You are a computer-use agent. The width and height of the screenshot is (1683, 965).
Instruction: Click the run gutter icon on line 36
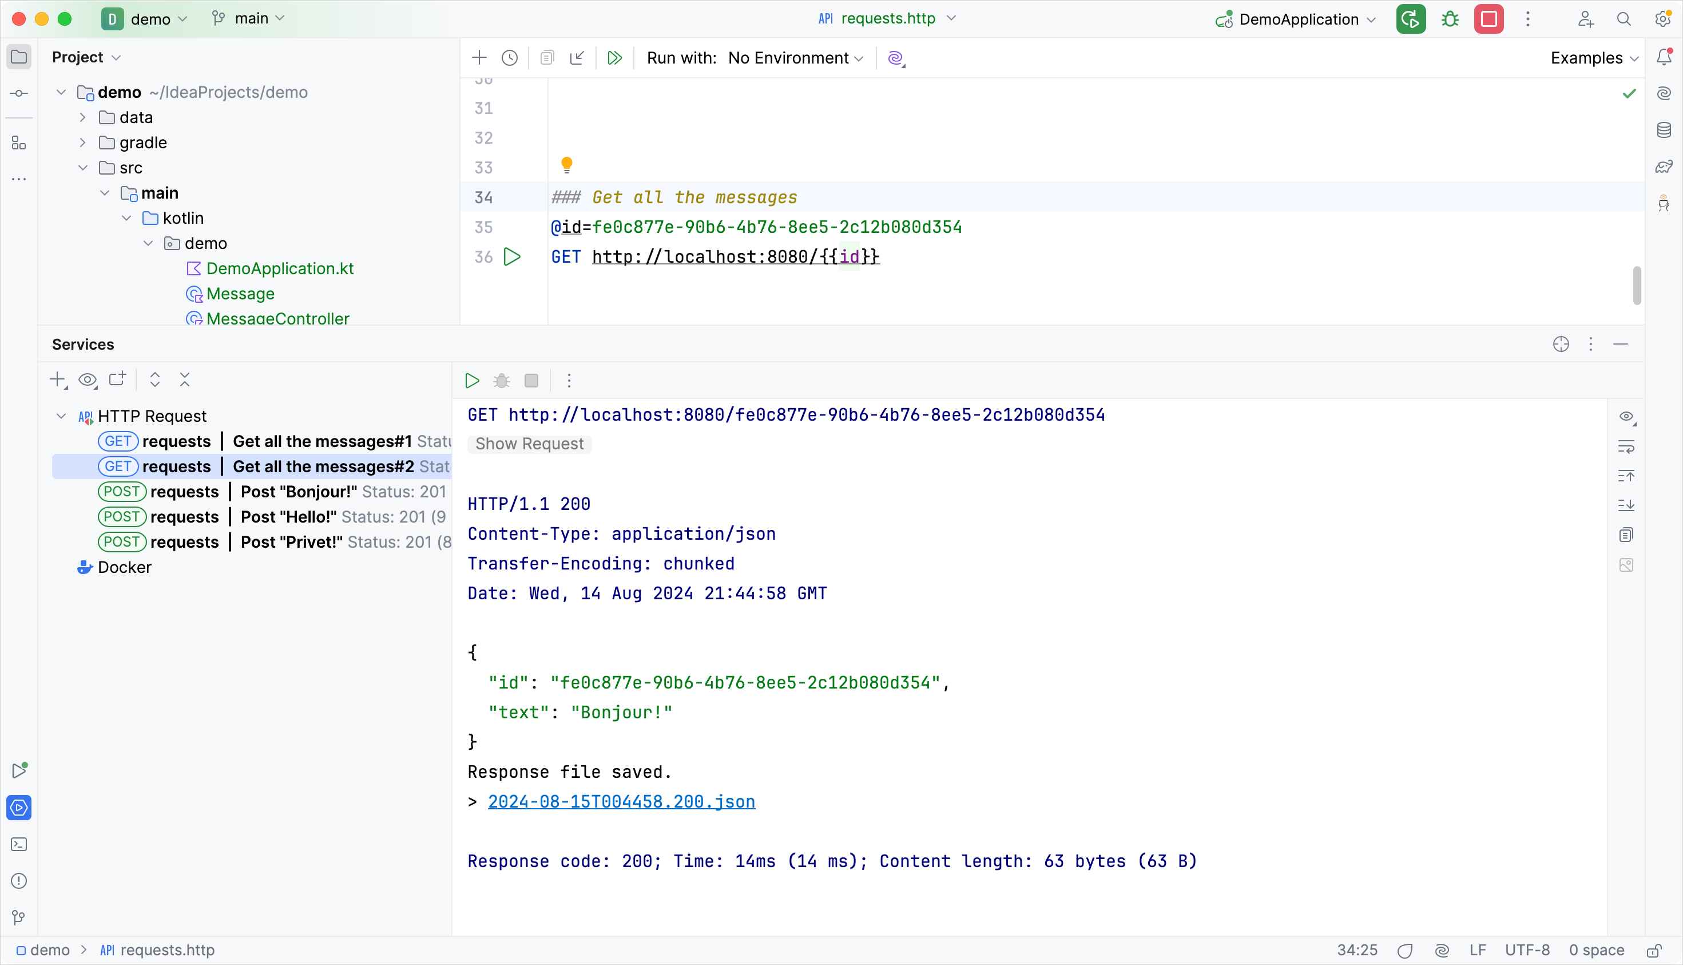click(x=512, y=256)
